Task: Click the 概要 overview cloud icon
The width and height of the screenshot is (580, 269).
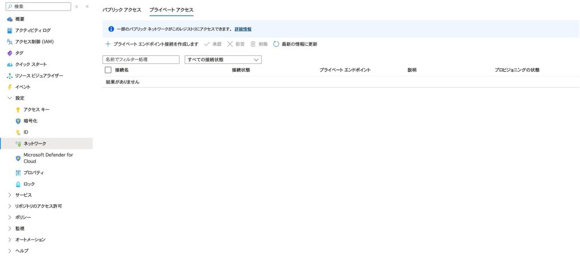Action: pyautogui.click(x=10, y=19)
